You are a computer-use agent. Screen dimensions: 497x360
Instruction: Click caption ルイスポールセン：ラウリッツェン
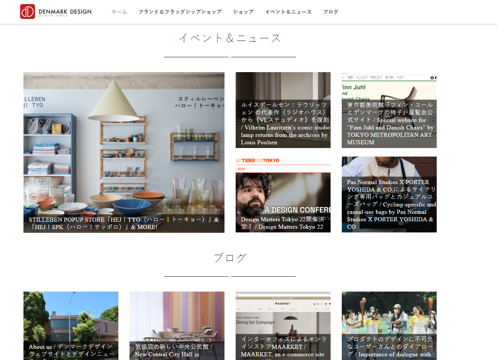[x=285, y=123]
